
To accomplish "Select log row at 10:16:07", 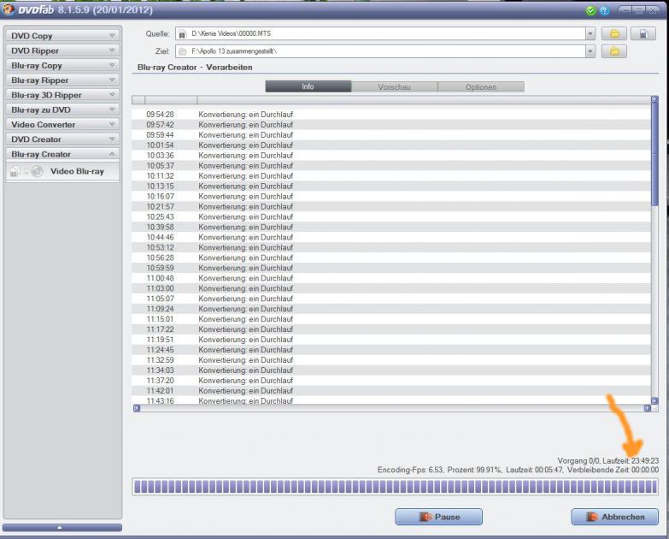I will coord(391,197).
